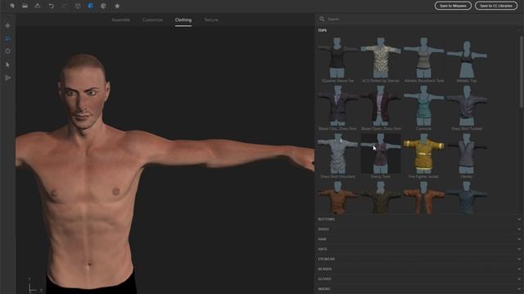The width and height of the screenshot is (524, 294).
Task: Select the Clothing tab
Action: (x=183, y=20)
